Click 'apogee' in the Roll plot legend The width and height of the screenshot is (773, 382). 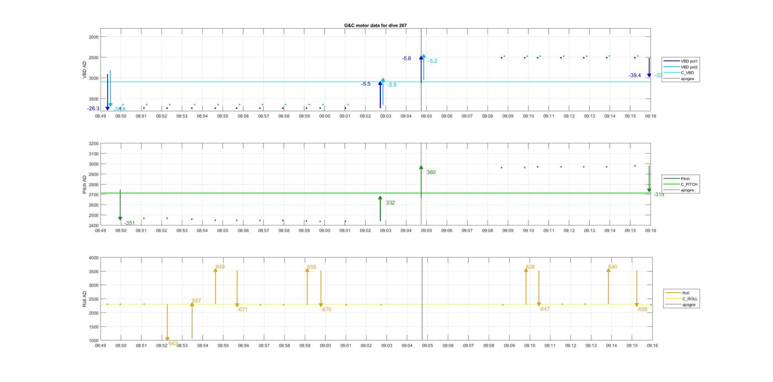(x=680, y=304)
